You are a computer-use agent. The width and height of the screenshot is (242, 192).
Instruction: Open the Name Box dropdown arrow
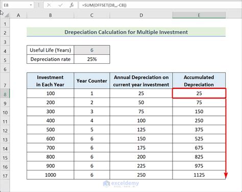(31, 5)
